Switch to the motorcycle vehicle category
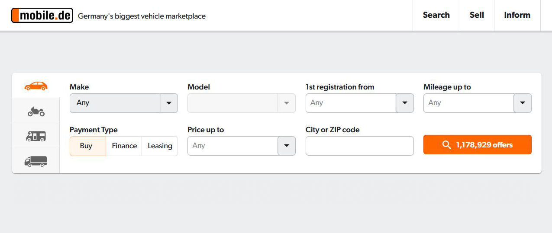Screen dimensions: 552x233 point(36,112)
